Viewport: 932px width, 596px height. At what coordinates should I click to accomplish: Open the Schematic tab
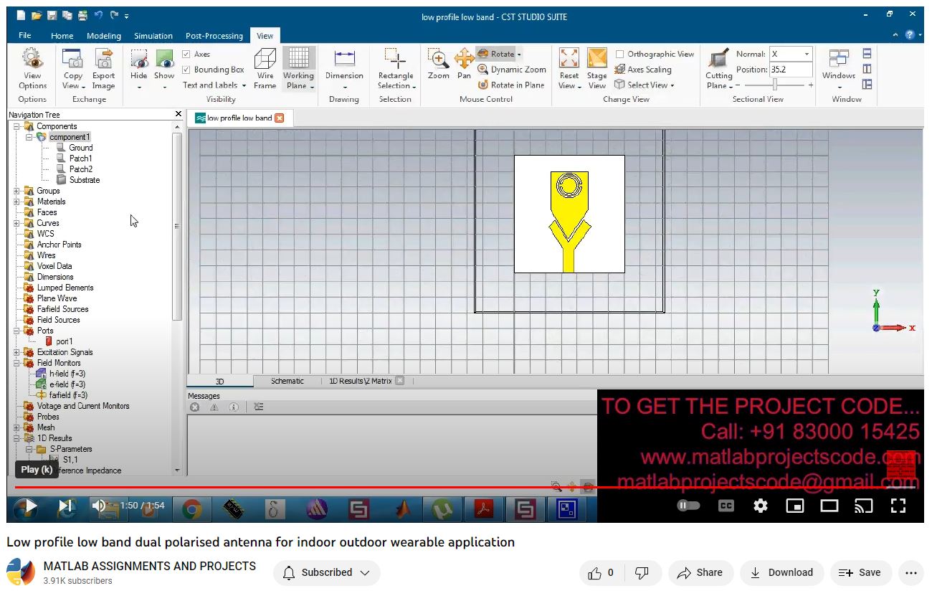pos(287,382)
